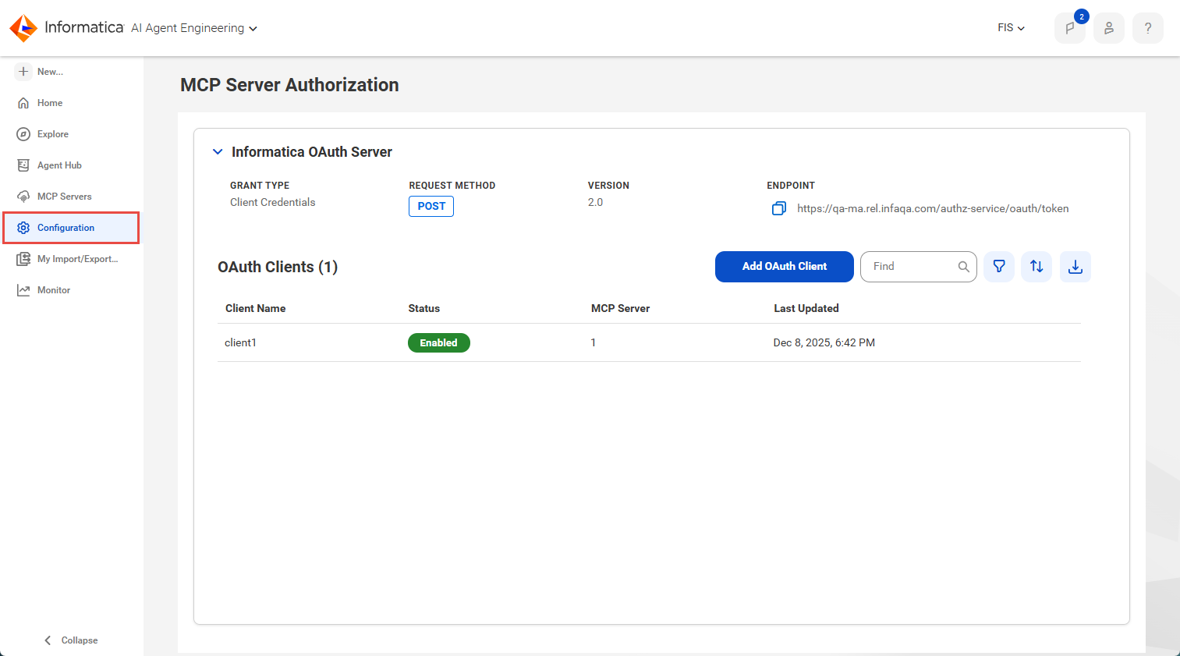Navigate to MCP Servers
The image size is (1180, 656).
point(65,197)
